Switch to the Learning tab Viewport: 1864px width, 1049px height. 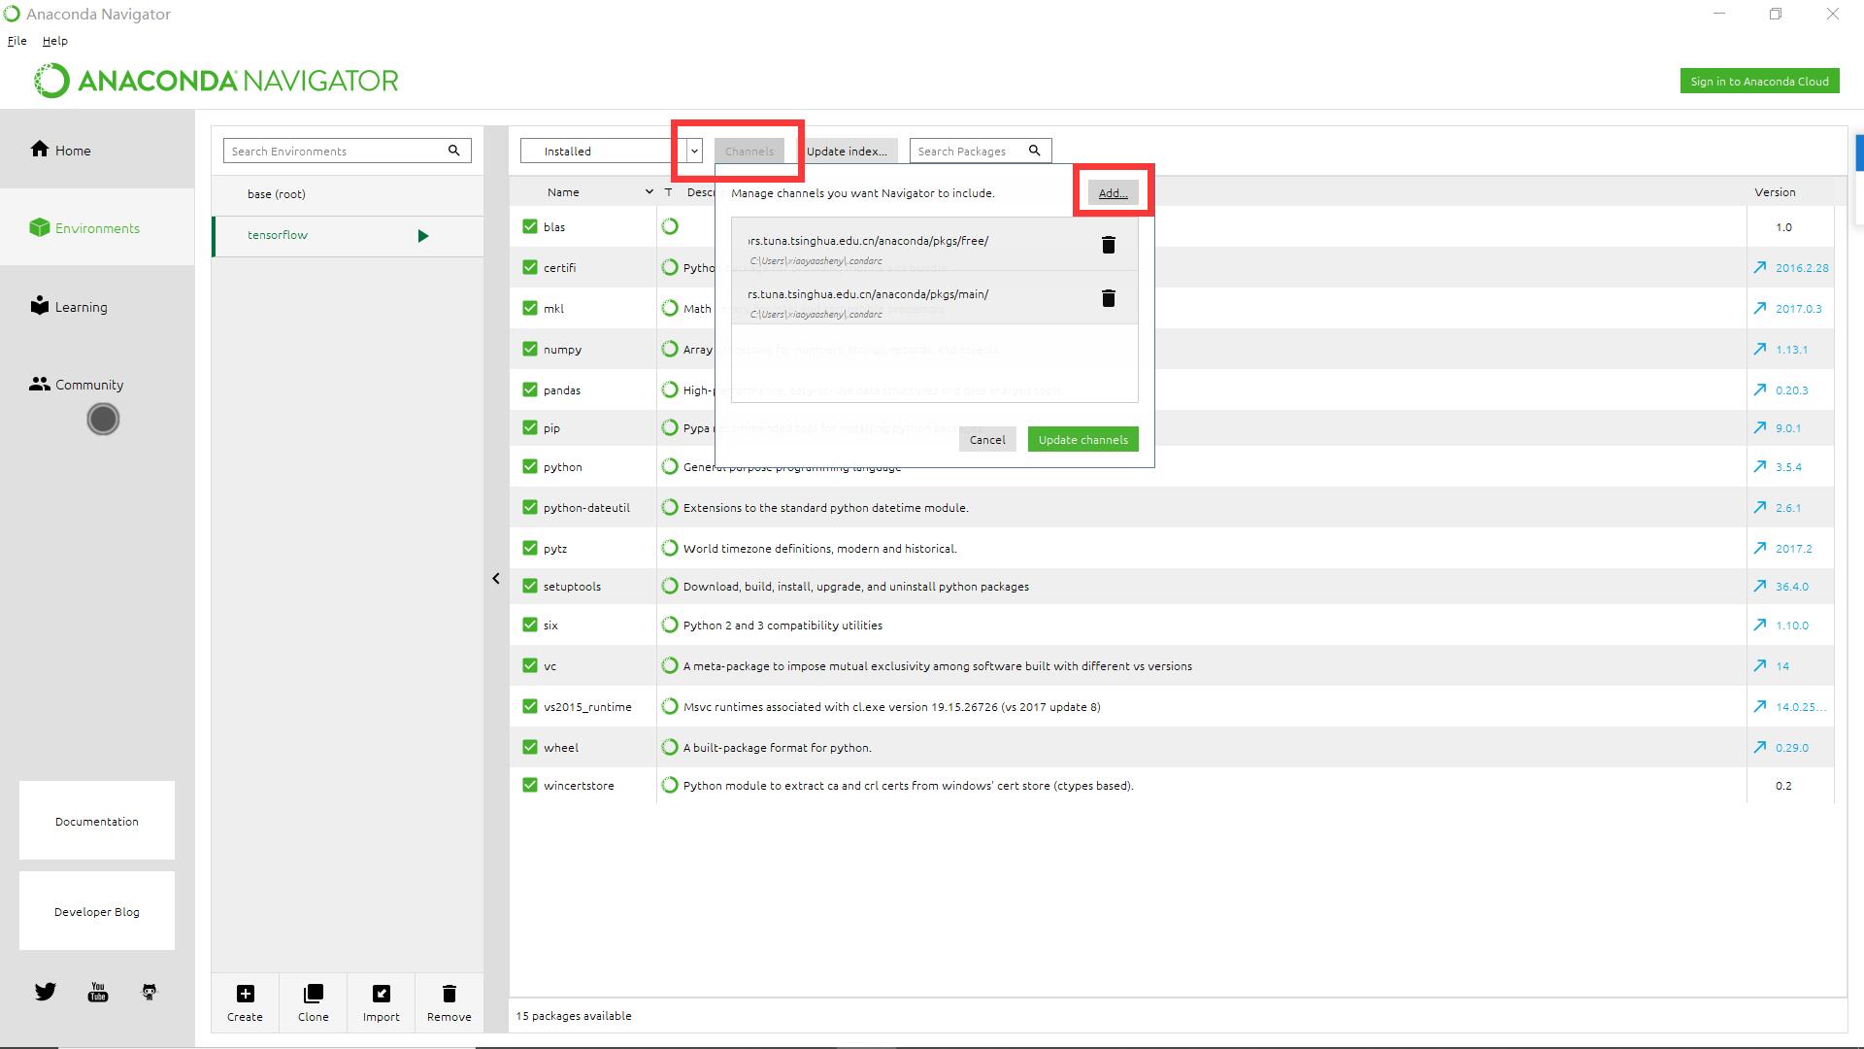click(x=81, y=307)
